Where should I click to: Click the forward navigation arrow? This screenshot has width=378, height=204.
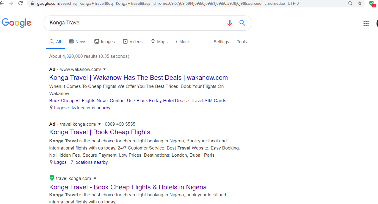pyautogui.click(x=11, y=3)
